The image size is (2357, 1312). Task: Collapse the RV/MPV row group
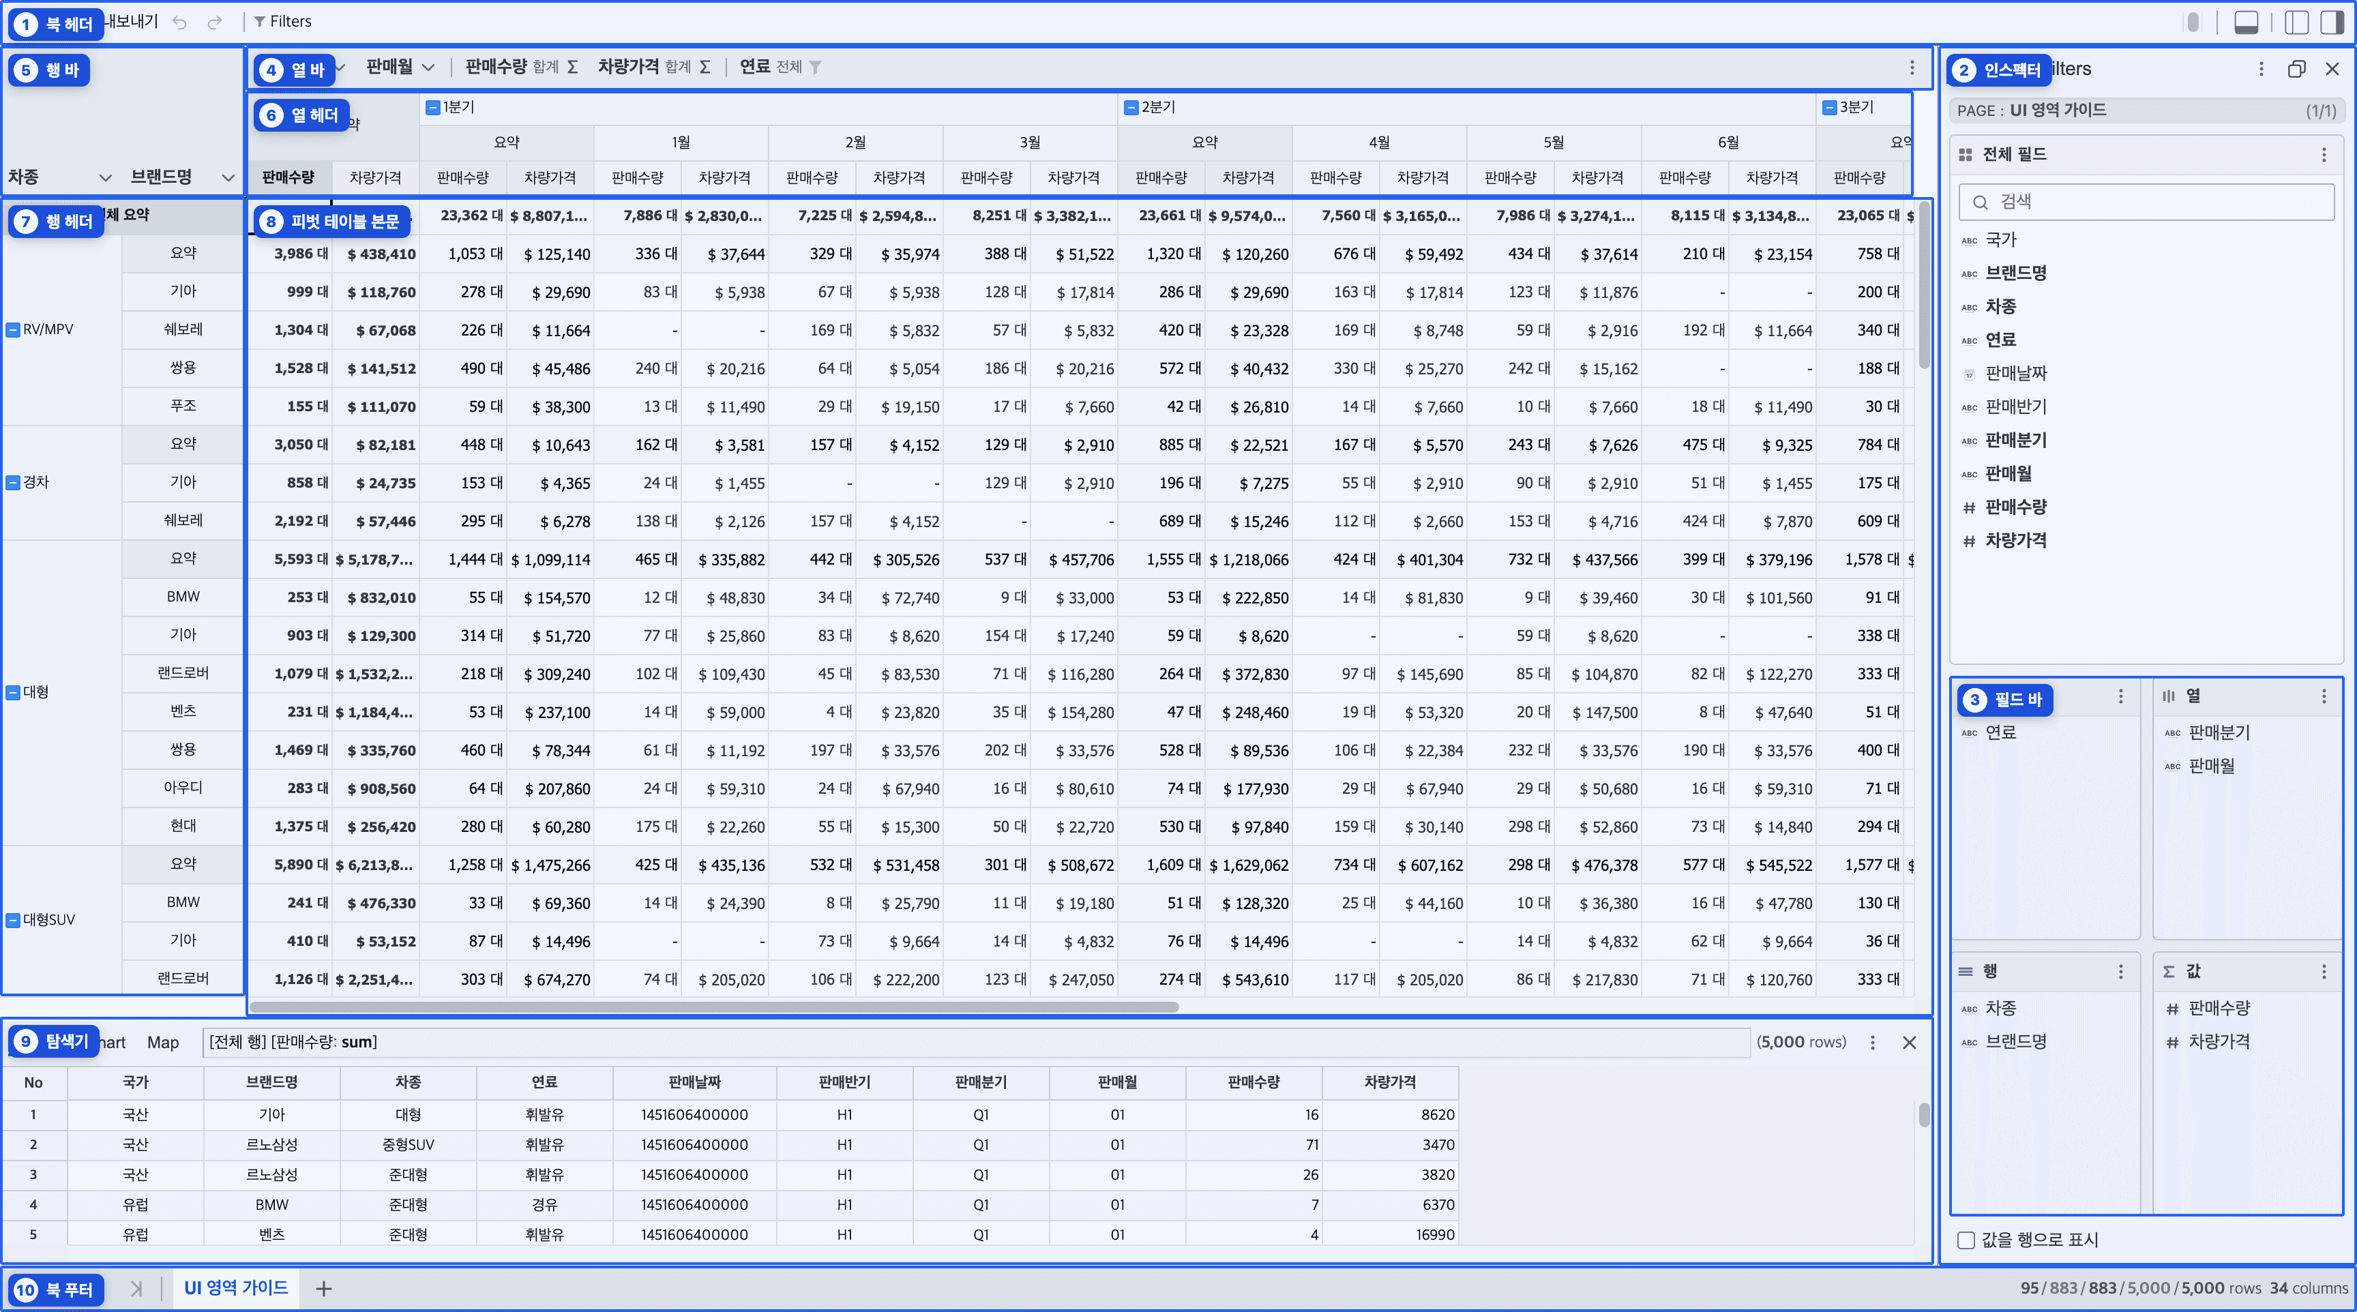pyautogui.click(x=13, y=330)
